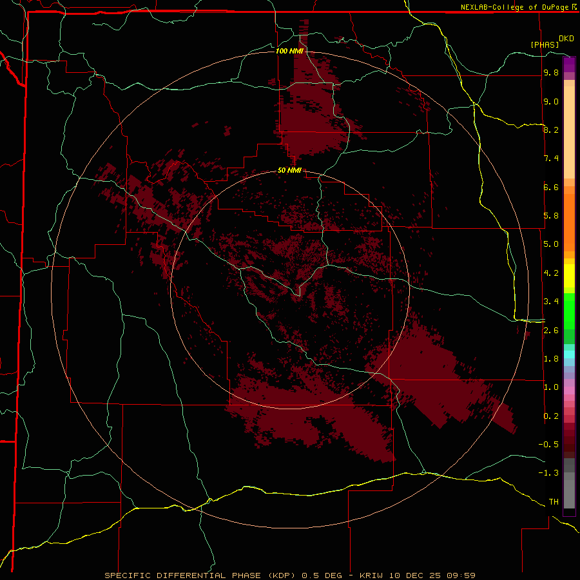The width and height of the screenshot is (580, 580).
Task: Click the -1.3 scale value
Action: (548, 473)
